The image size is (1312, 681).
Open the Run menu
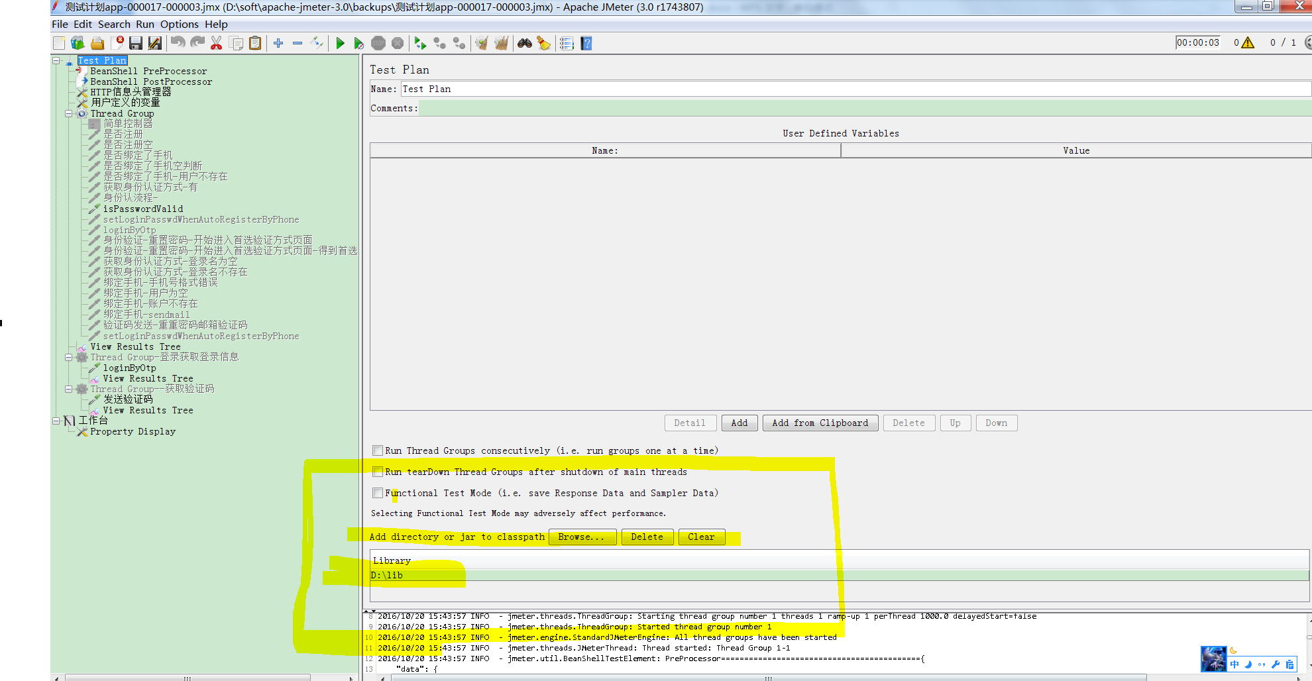point(145,24)
